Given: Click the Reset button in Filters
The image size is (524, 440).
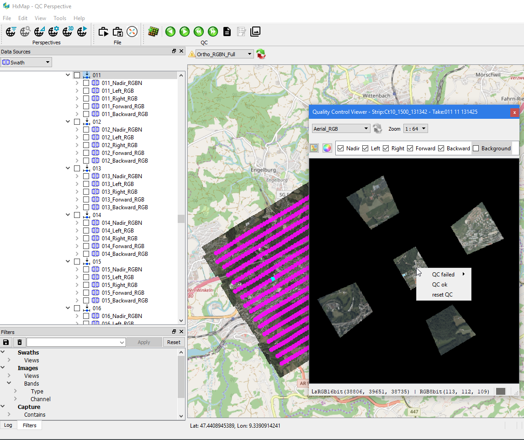Looking at the screenshot, I should point(174,342).
